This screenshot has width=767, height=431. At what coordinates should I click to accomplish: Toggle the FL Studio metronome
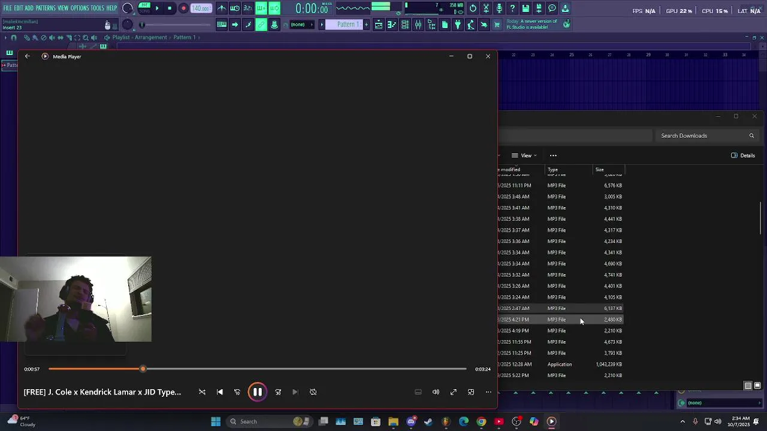coord(222,8)
